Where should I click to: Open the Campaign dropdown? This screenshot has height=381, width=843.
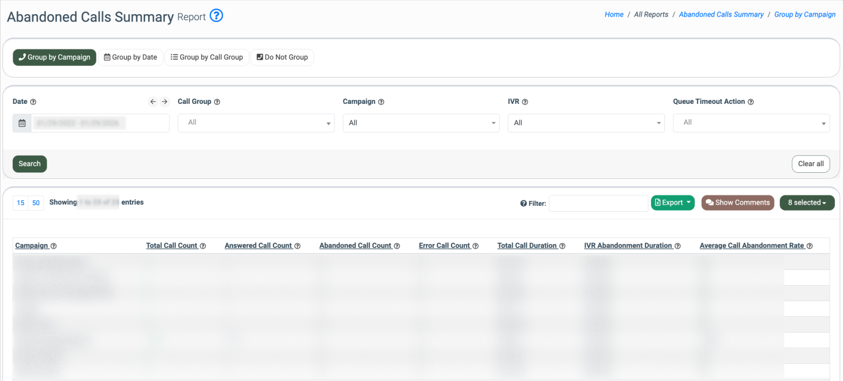point(421,123)
